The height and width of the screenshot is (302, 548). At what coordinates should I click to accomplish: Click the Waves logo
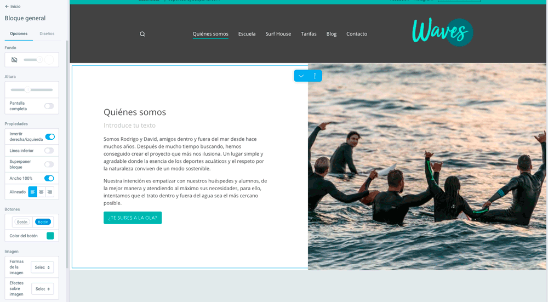pyautogui.click(x=442, y=32)
